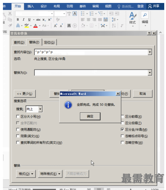Click the Increase Indent icon
166x190 pixels.
117,13
